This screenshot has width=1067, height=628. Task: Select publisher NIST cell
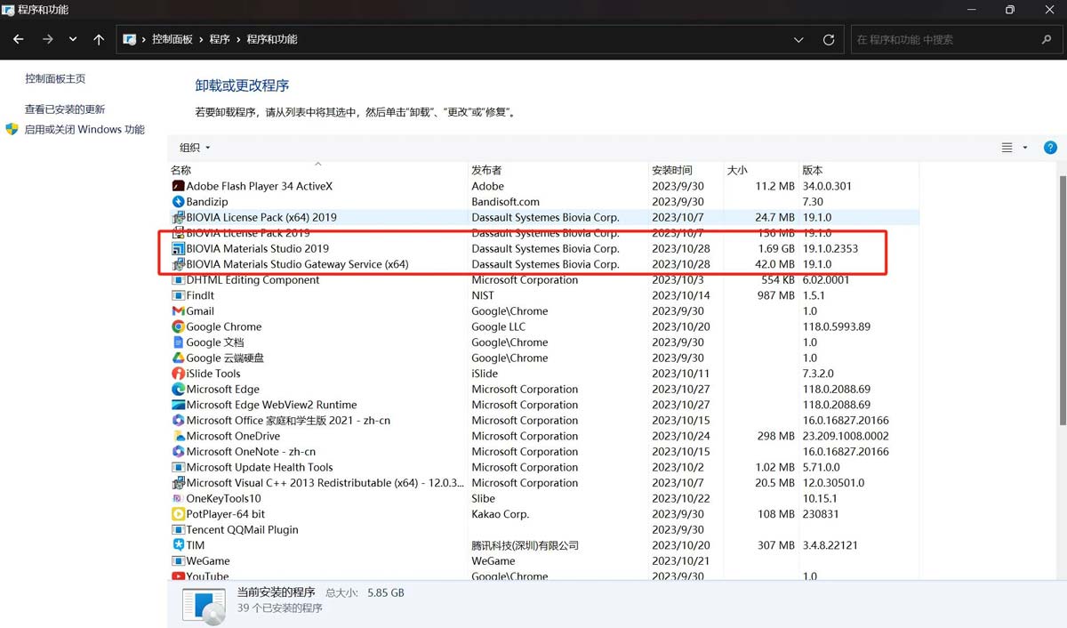483,295
